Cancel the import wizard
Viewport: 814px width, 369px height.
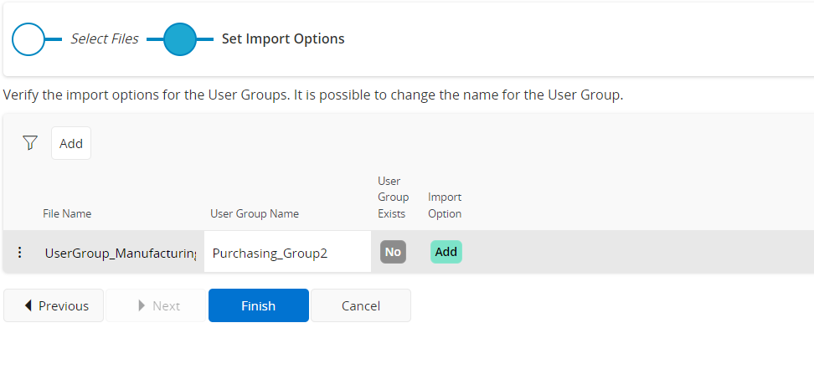coord(361,305)
